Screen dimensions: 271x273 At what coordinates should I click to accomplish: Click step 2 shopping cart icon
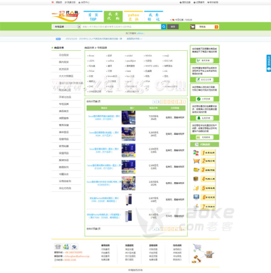(x=196, y=161)
